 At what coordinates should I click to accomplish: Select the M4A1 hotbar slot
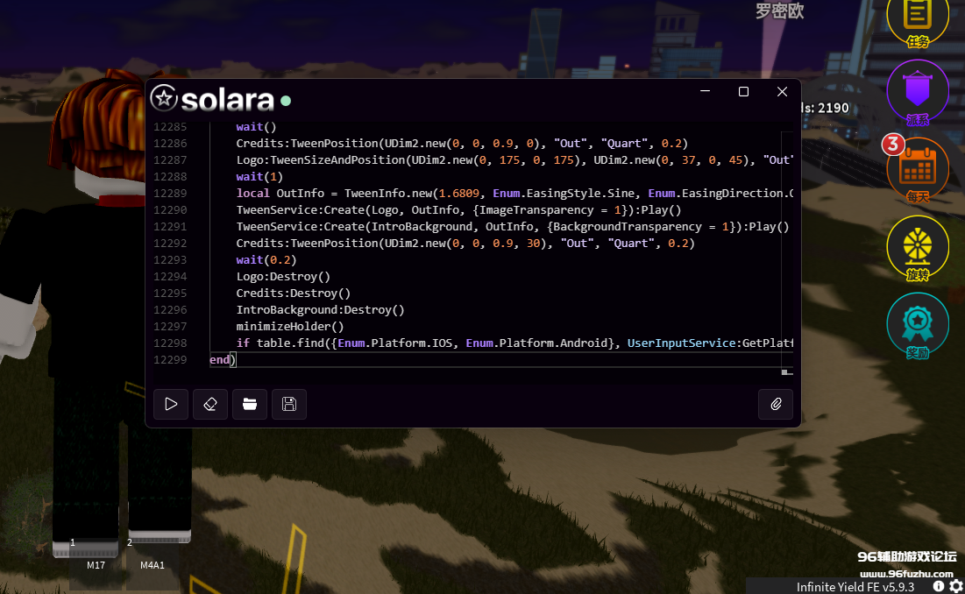tap(159, 548)
